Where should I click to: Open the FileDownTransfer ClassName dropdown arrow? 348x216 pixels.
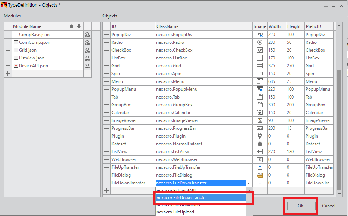tap(249, 183)
